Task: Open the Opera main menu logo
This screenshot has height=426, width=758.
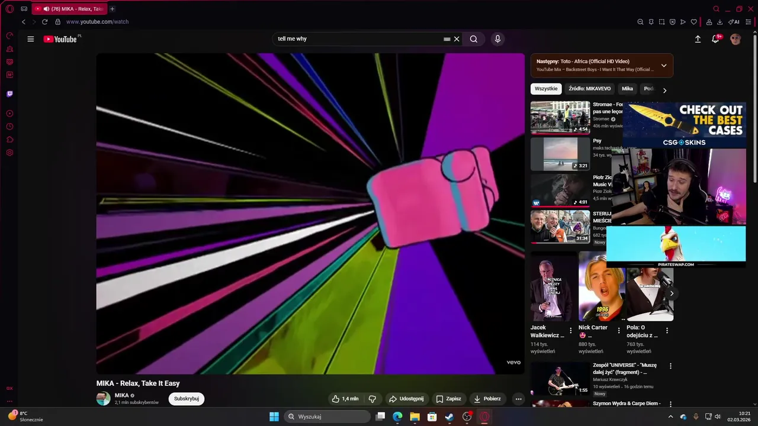Action: 9,9
